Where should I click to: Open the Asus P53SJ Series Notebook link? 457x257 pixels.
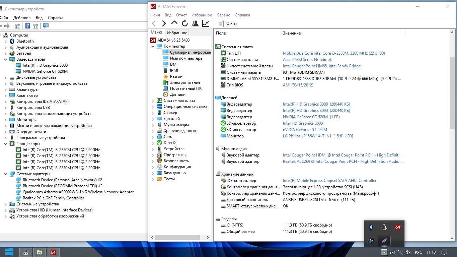[x=307, y=60]
